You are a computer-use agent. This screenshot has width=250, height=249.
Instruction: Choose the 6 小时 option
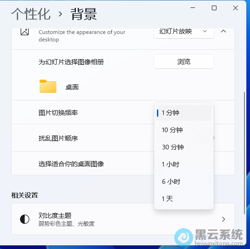click(184, 182)
